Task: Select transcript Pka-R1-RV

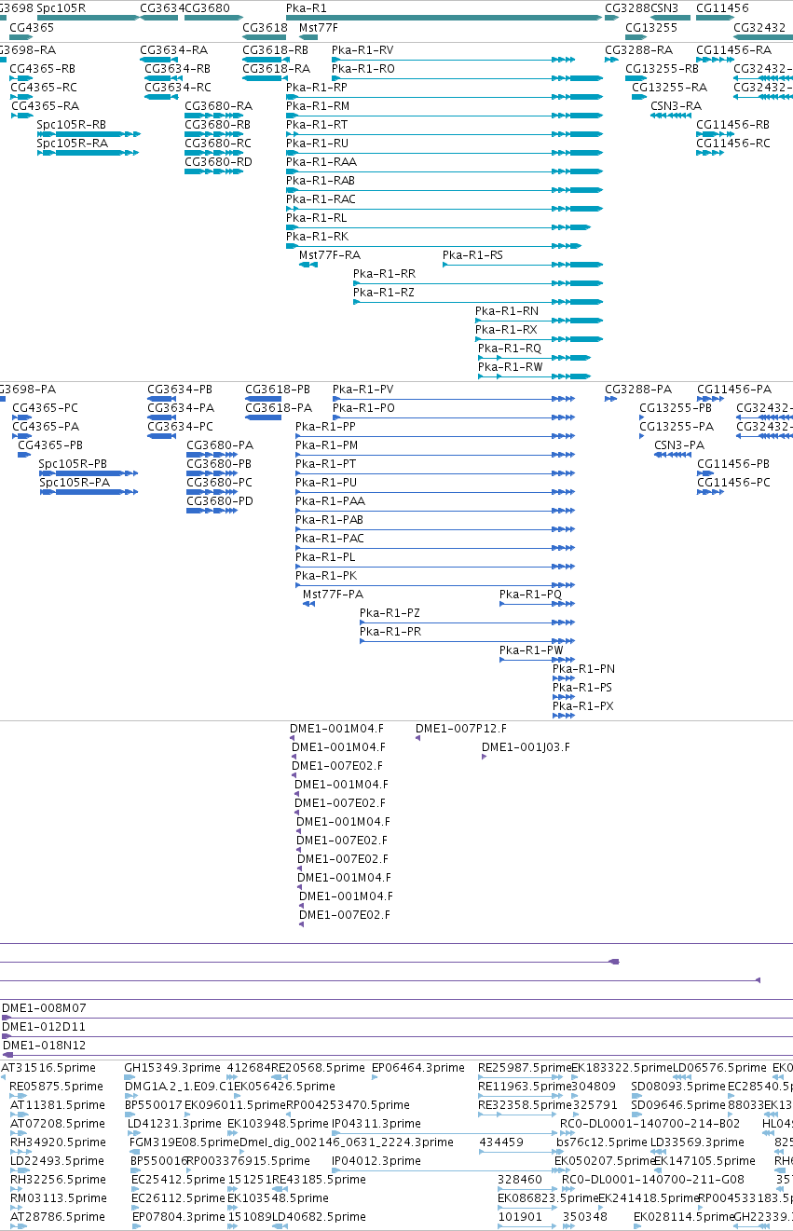Action: 362,49
